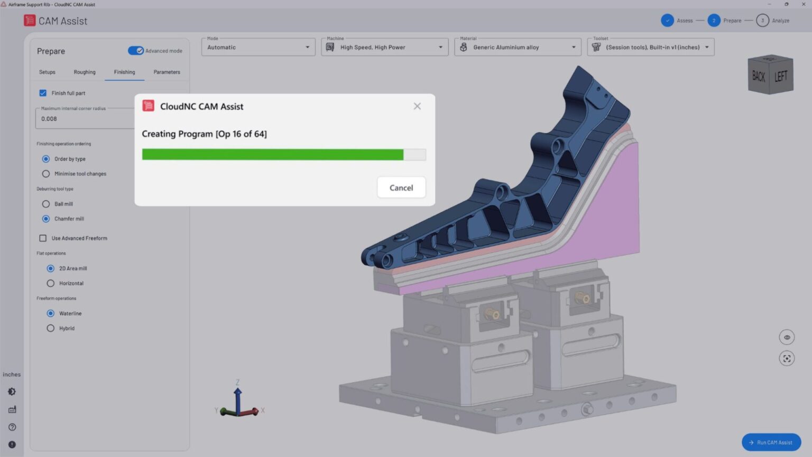This screenshot has width=812, height=457.
Task: Click the Run CAM Assist button
Action: pos(771,442)
